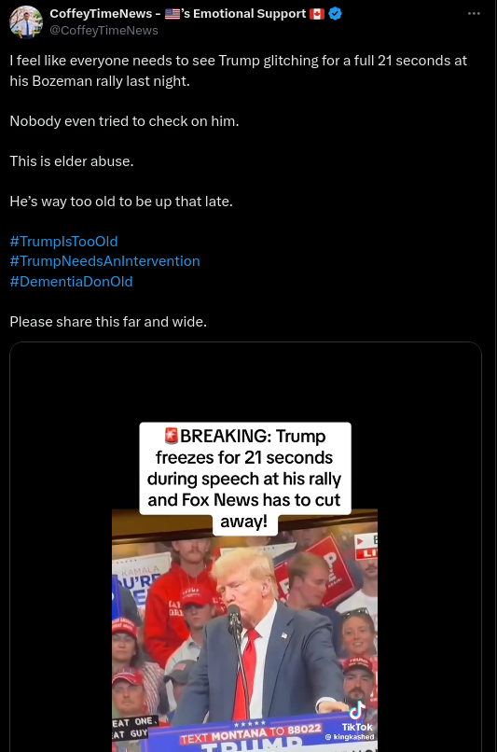Open the CoffeyTimeNews profile avatar

pyautogui.click(x=26, y=21)
